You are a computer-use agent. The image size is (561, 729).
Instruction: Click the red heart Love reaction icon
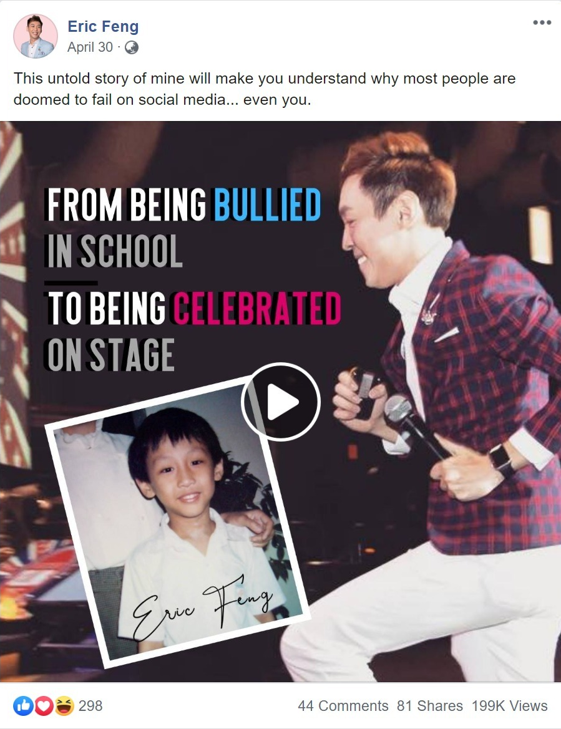tap(44, 706)
